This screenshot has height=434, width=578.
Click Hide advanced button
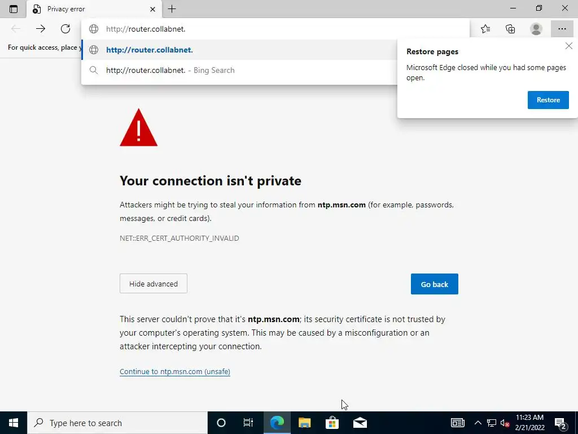[154, 284]
